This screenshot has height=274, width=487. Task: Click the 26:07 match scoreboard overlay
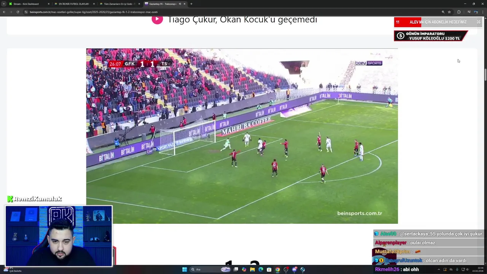(139, 64)
